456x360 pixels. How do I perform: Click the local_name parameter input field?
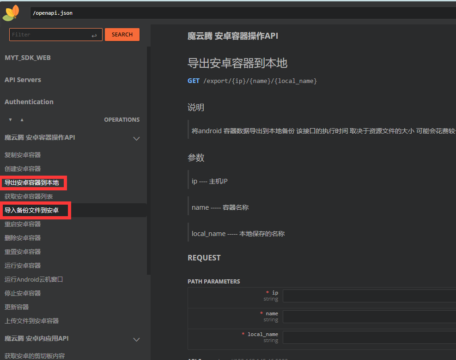(x=369, y=337)
